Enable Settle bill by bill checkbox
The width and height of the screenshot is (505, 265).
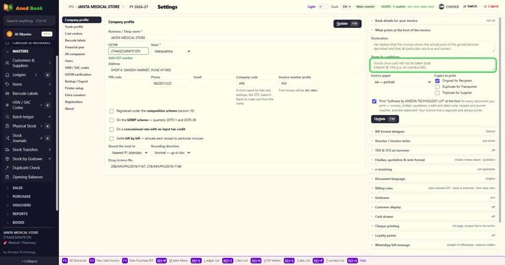pyautogui.click(x=112, y=138)
